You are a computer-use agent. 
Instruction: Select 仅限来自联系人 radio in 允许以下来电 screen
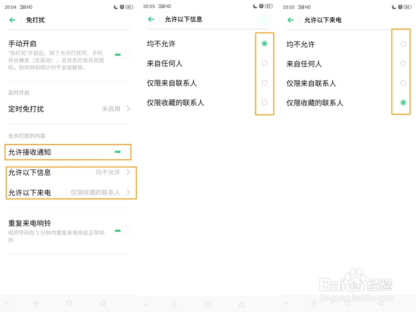point(403,83)
